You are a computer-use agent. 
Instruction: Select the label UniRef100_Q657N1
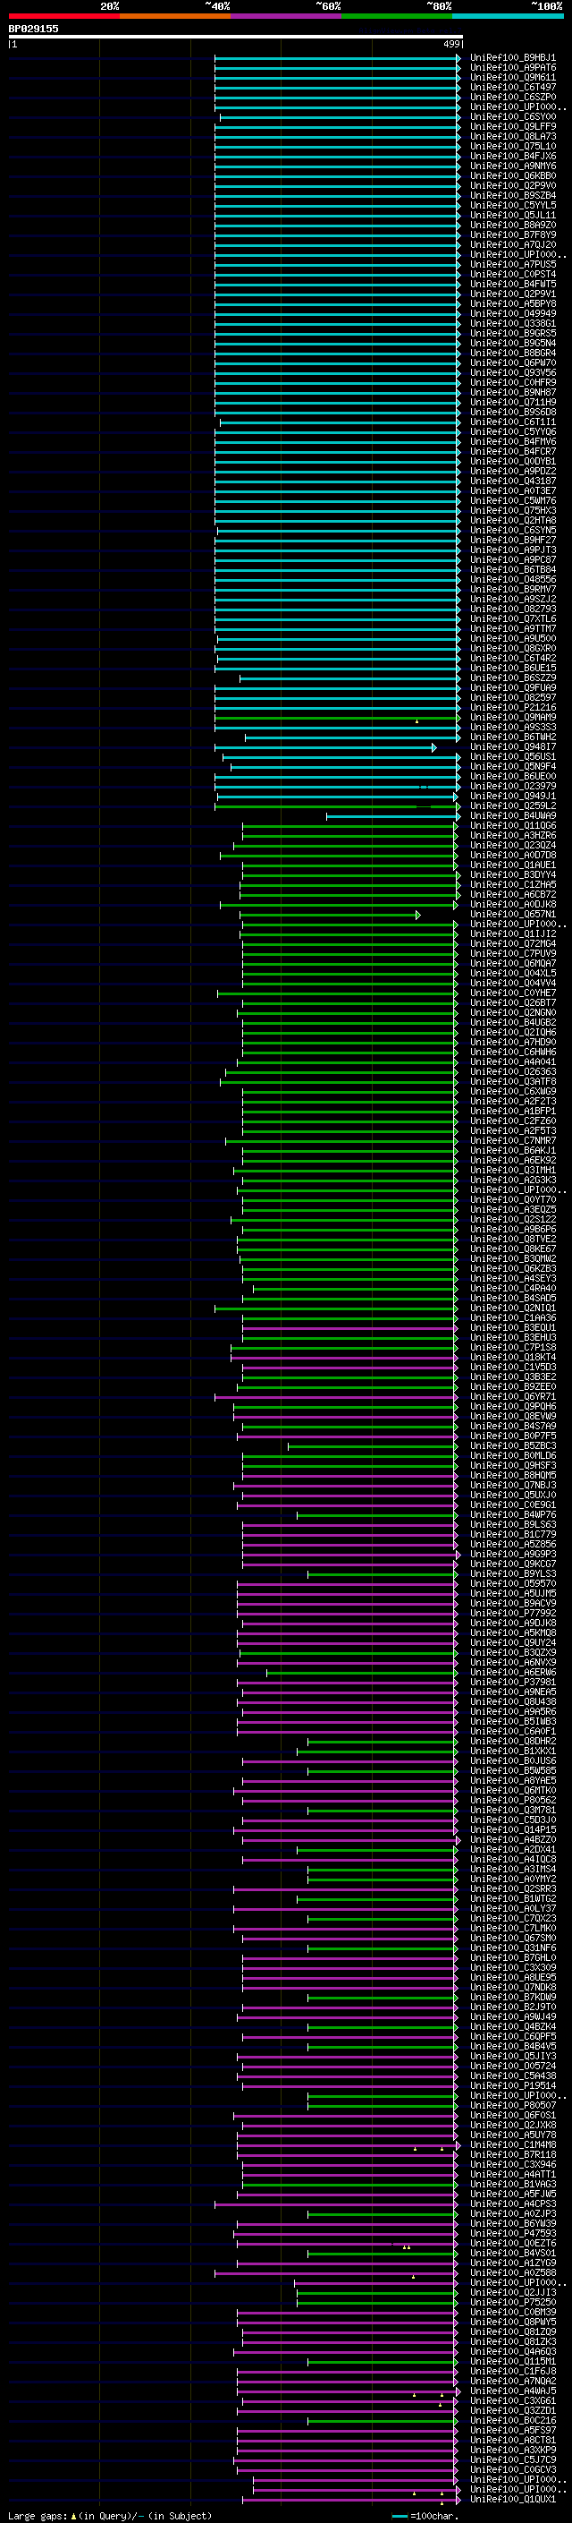click(512, 914)
